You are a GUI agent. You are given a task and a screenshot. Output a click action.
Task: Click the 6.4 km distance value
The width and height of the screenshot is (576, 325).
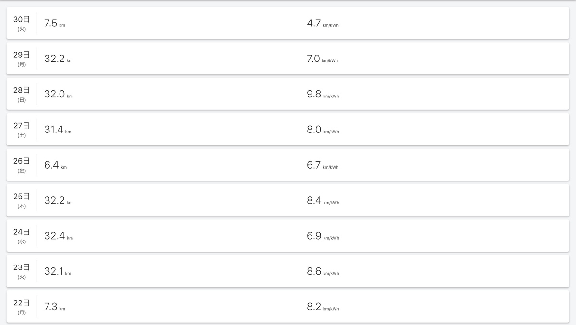tap(56, 165)
